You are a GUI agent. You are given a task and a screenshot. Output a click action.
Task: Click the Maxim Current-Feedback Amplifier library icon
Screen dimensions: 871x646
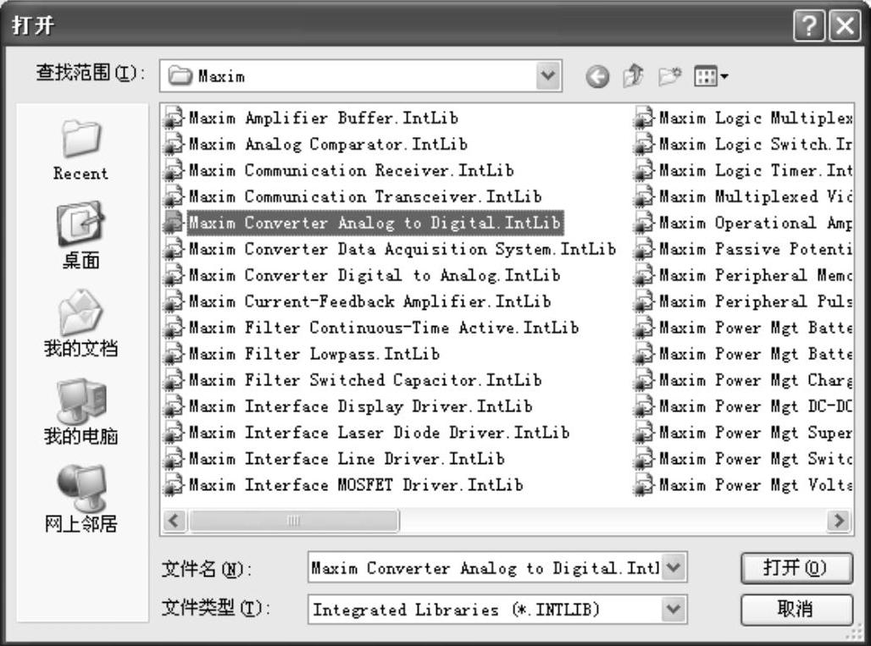click(x=174, y=301)
